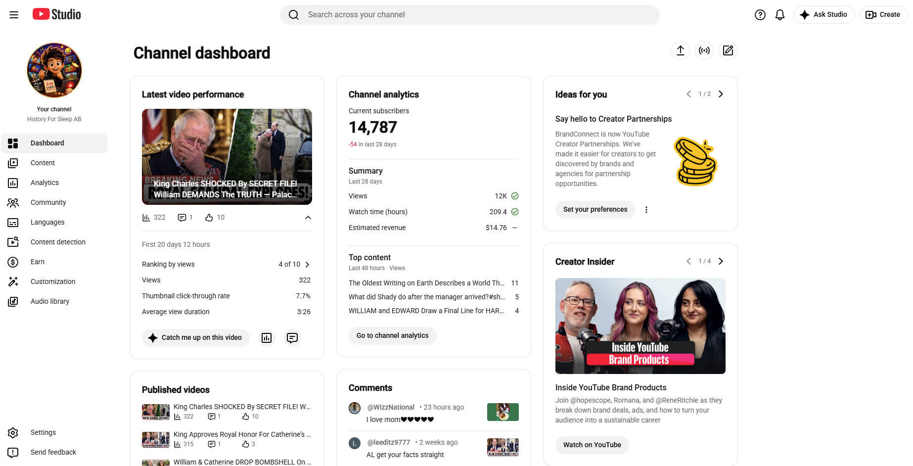This screenshot has width=913, height=466.
Task: Focus the Search across your channel field
Action: [470, 15]
